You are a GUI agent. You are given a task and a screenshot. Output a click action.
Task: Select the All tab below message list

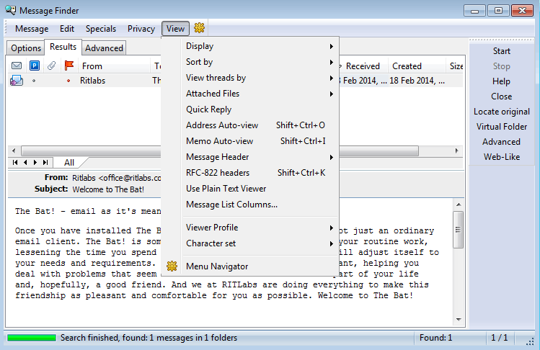click(x=69, y=163)
